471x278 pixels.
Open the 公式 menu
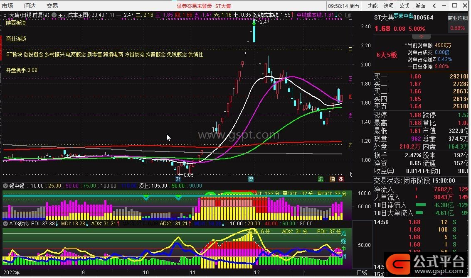pos(404,6)
